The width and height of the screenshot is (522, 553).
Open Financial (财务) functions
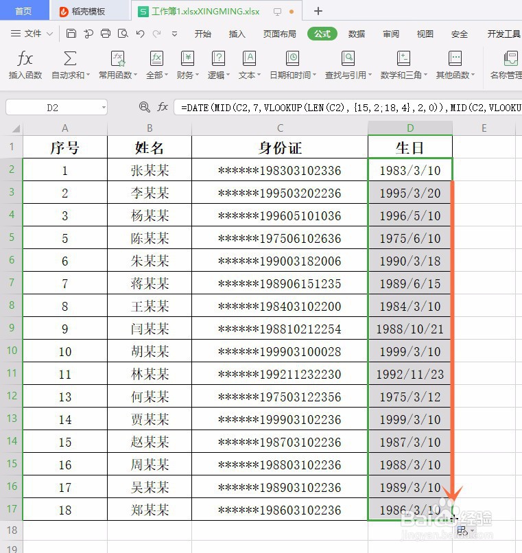[188, 64]
